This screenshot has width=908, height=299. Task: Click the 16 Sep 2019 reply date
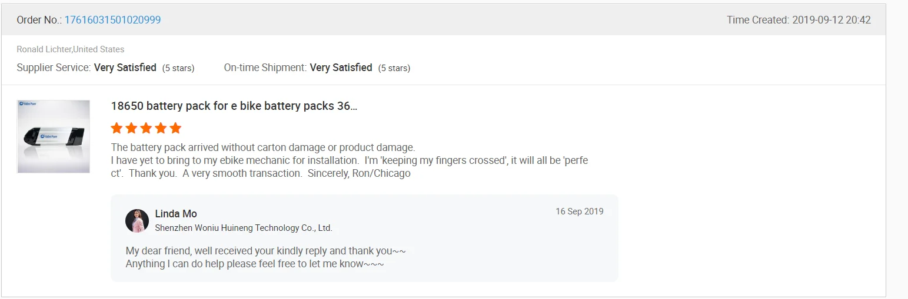[579, 211]
